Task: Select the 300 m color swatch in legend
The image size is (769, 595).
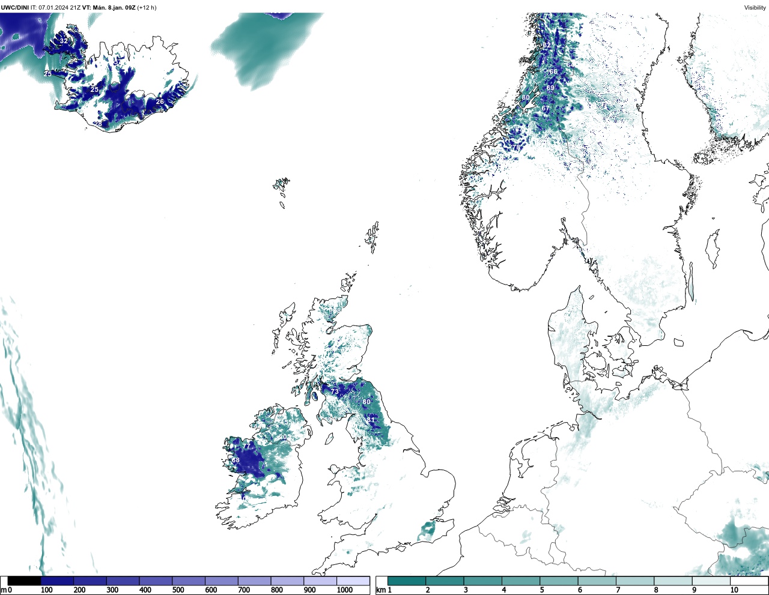Action: (123, 581)
